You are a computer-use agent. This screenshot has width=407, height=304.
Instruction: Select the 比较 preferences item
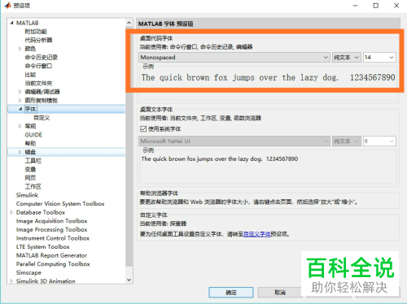click(x=30, y=75)
